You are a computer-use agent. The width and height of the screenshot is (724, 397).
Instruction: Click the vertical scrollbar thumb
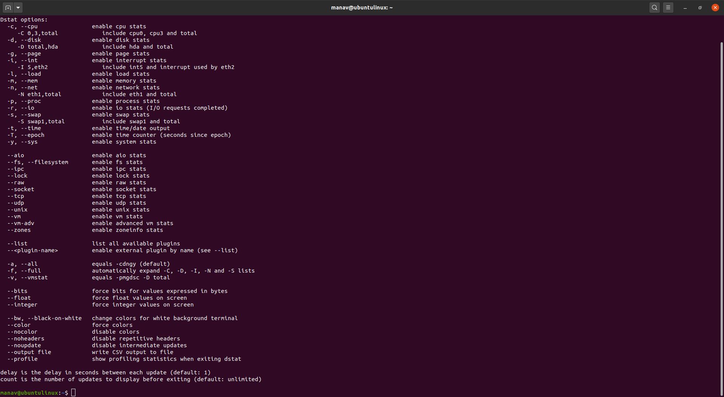pos(721,219)
